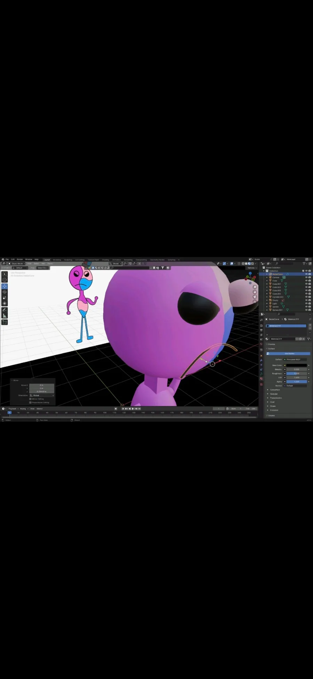Add a material slot with plus button
Image resolution: width=313 pixels, height=679 pixels.
point(310,325)
